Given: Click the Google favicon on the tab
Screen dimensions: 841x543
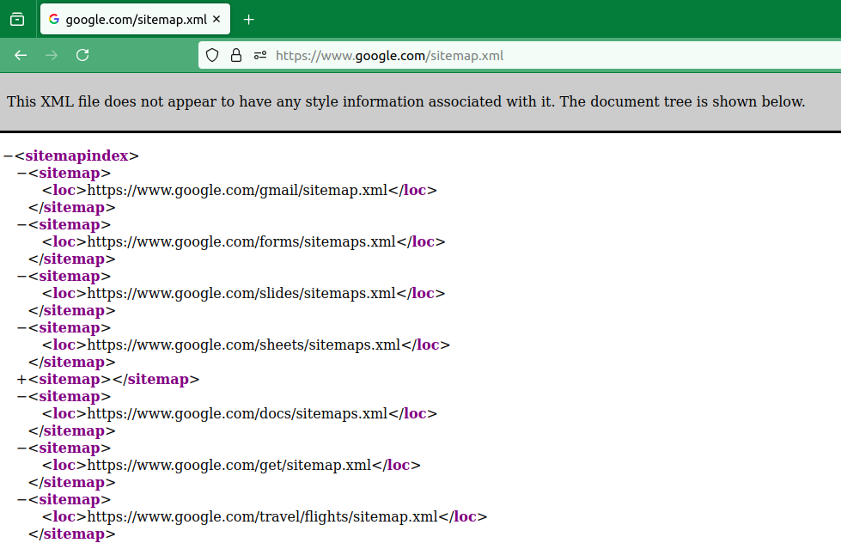Looking at the screenshot, I should [x=53, y=19].
